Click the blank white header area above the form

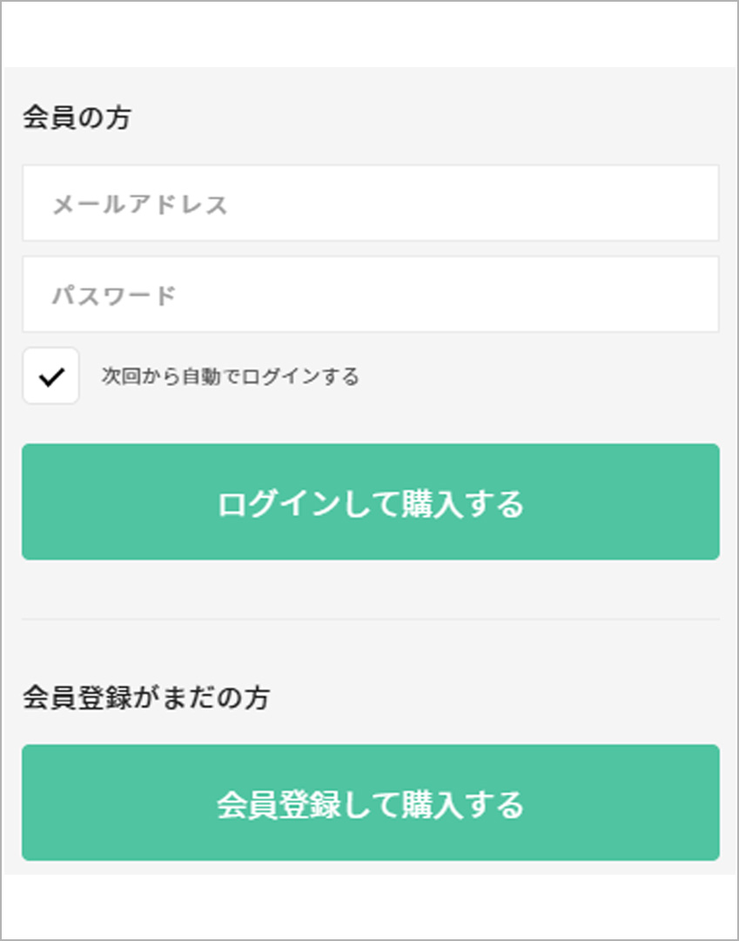[369, 34]
